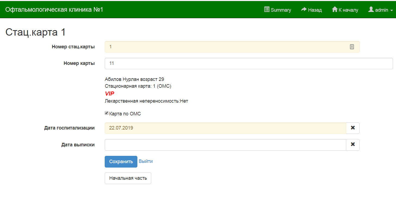Clear Дата госпитализации with the X button
The width and height of the screenshot is (396, 205).
pyautogui.click(x=353, y=128)
